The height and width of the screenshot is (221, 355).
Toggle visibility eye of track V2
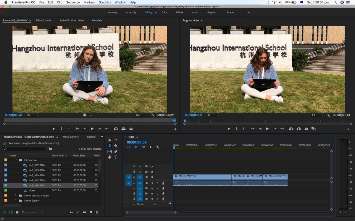[152, 171]
